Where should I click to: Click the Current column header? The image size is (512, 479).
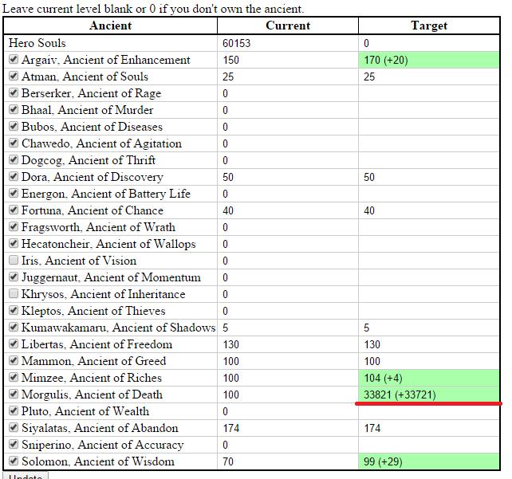(288, 26)
